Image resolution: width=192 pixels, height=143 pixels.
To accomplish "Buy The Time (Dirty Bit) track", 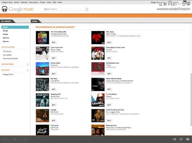I will tap(53, 42).
